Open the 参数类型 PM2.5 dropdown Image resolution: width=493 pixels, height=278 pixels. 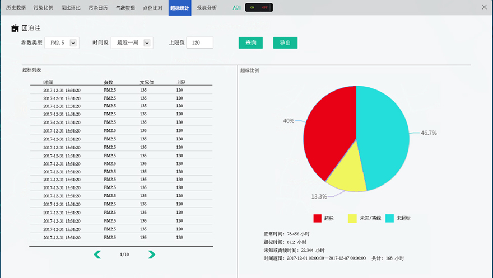[73, 43]
